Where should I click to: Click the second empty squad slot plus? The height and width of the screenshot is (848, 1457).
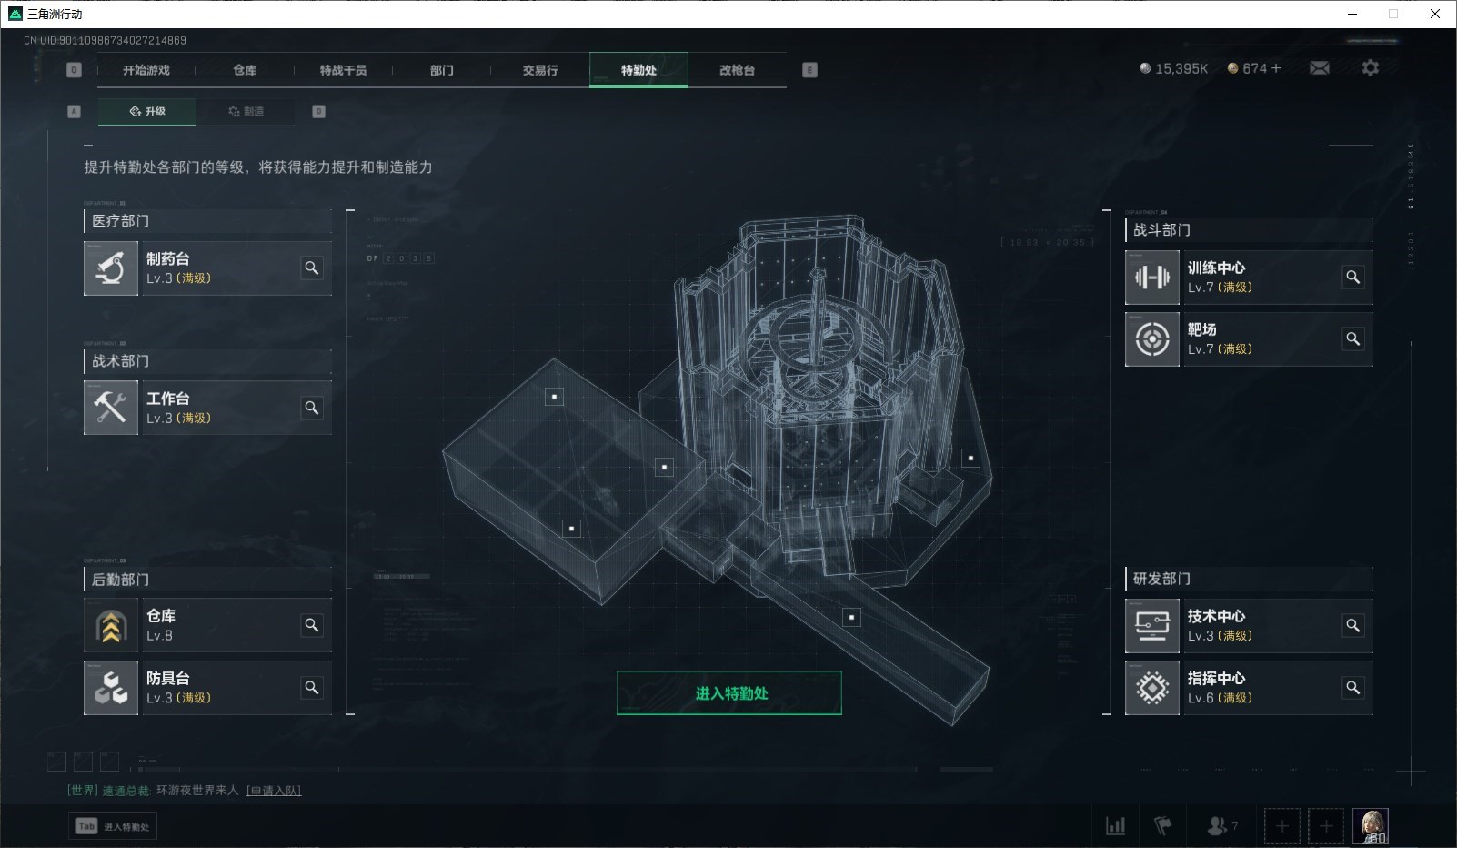click(1326, 826)
